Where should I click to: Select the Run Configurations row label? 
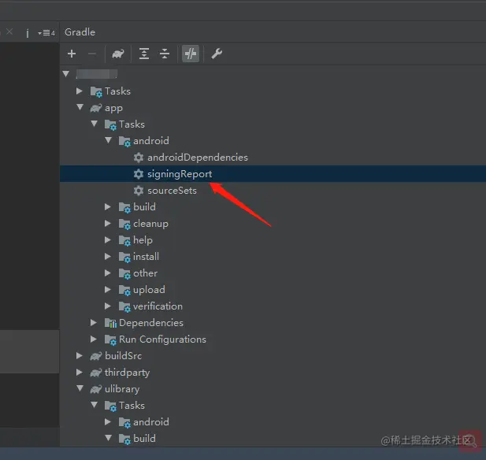coord(162,339)
